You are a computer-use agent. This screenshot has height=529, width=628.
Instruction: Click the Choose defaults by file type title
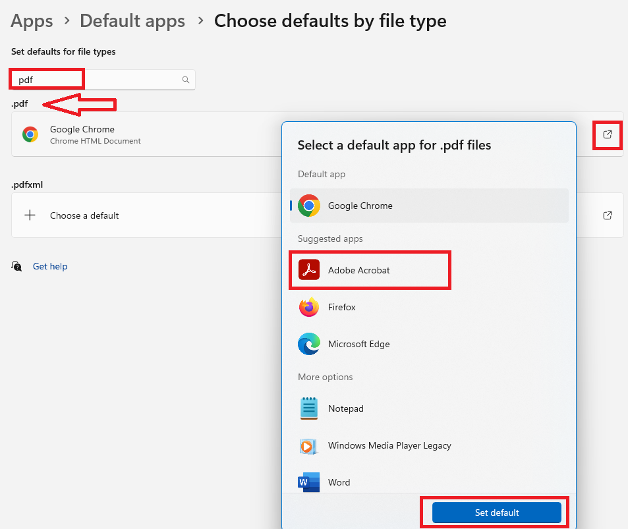[x=330, y=21]
